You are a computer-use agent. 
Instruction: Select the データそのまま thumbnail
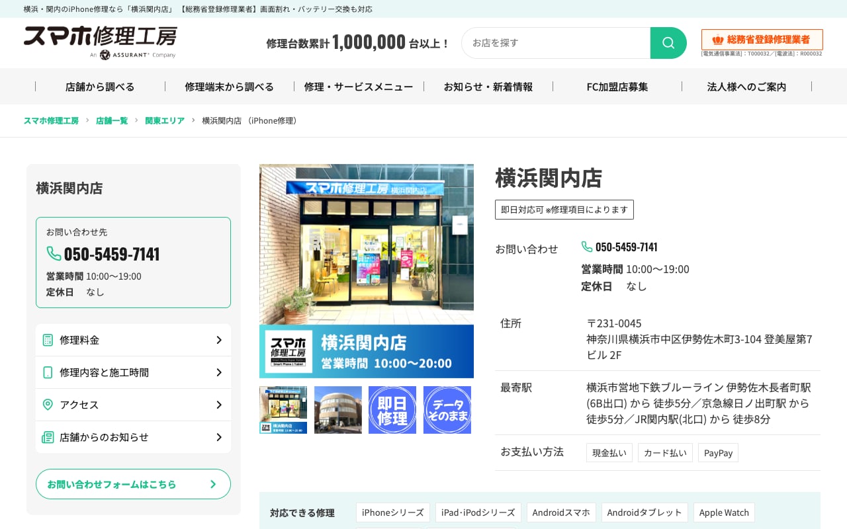click(x=447, y=410)
